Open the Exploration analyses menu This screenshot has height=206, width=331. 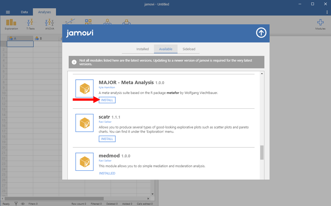(x=11, y=24)
